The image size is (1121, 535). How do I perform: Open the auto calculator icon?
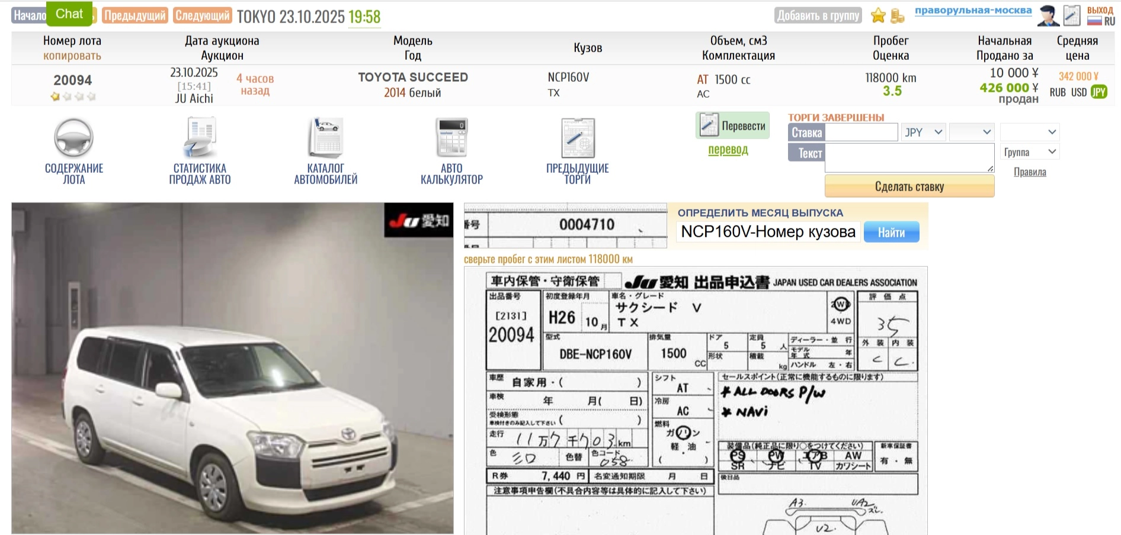pyautogui.click(x=451, y=137)
